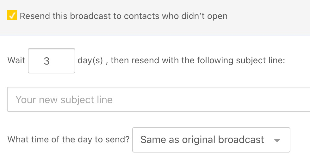
Task: Uncheck the yellow resend broadcast checkbox
Action: click(12, 16)
